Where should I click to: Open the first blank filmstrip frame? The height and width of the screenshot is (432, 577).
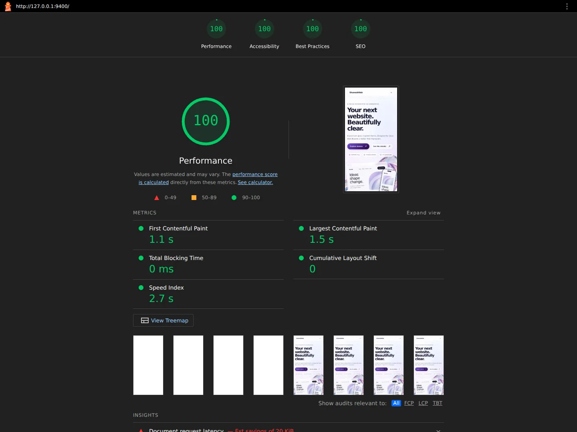click(x=148, y=365)
